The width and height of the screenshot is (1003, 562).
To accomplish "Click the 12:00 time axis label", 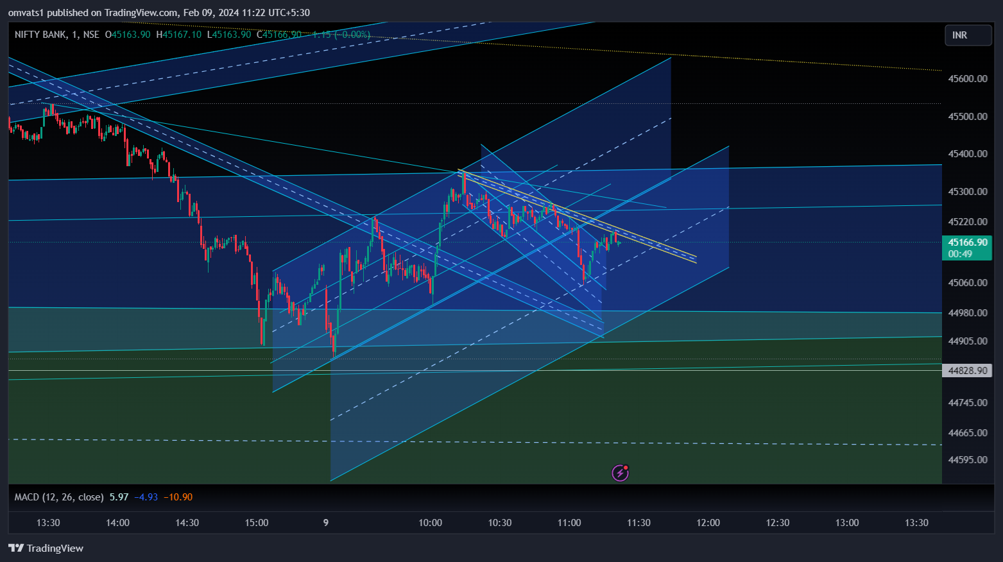I will (x=708, y=523).
